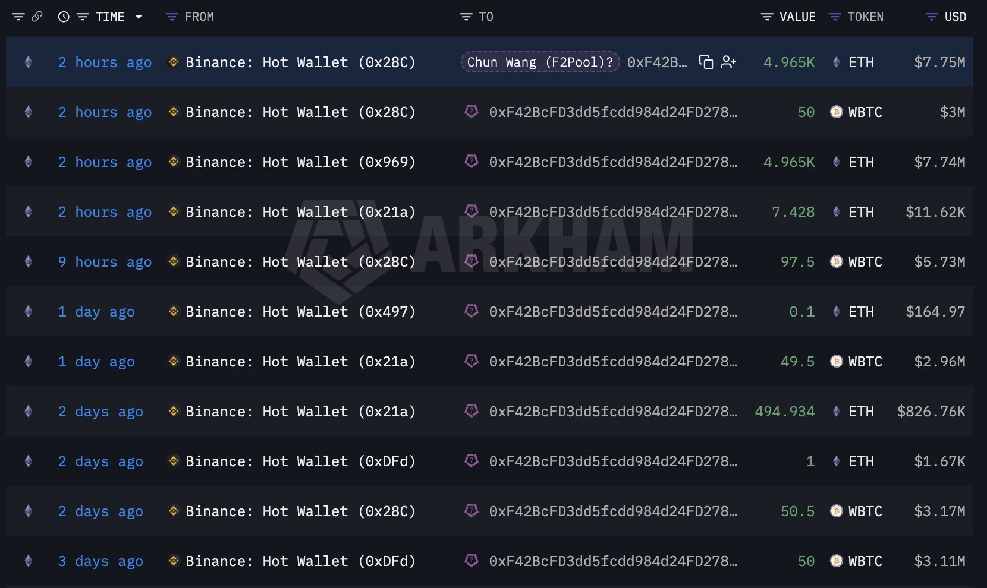Click Binance logo in the $1.67K row
Screen dimensions: 987x588
(174, 461)
